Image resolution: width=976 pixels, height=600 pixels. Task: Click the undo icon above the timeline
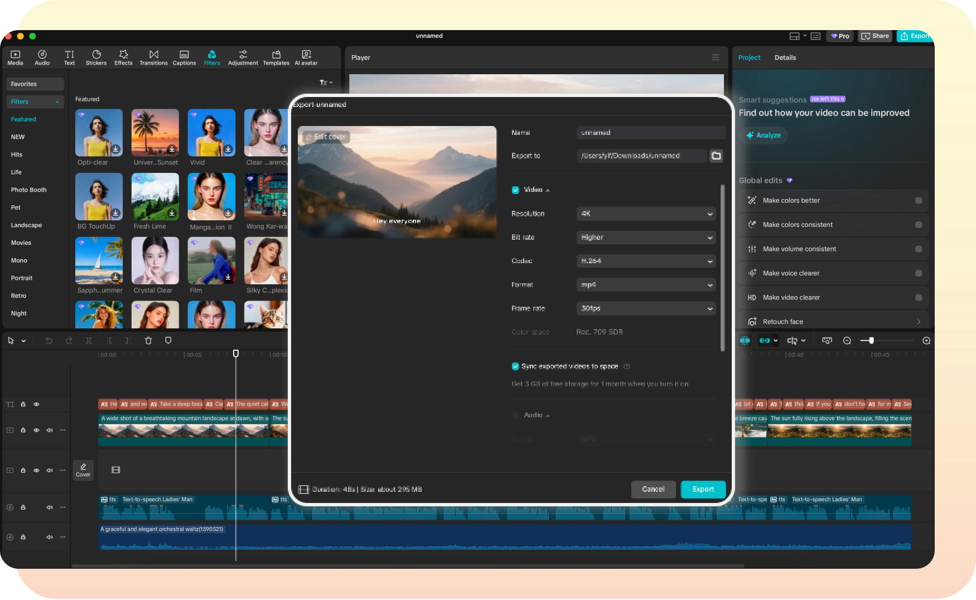coord(49,340)
